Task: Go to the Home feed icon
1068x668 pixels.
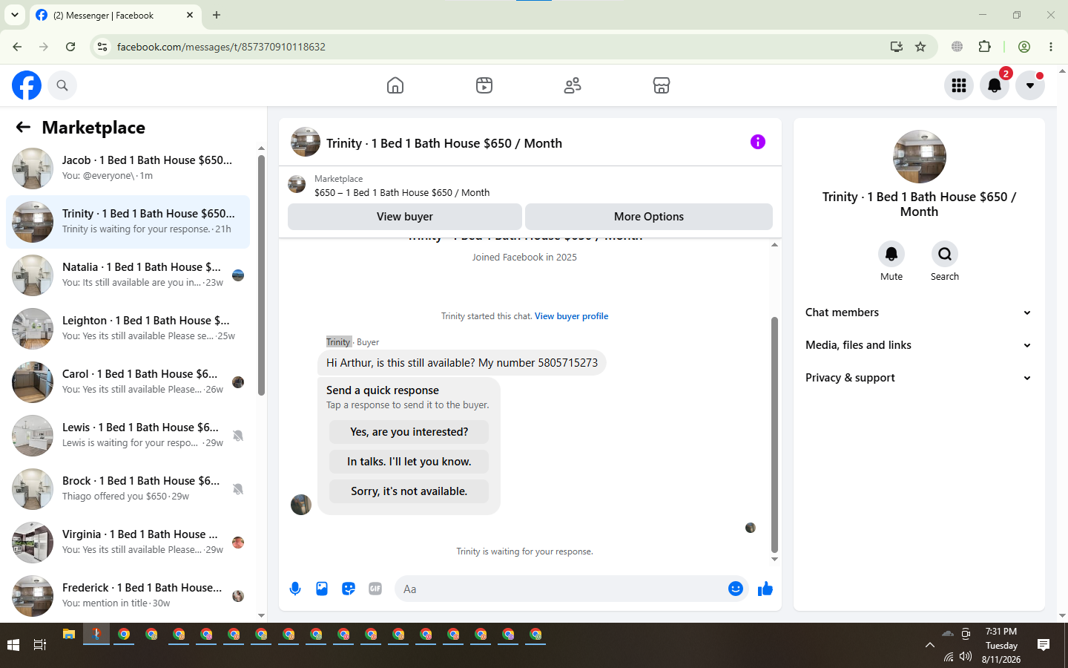Action: point(395,85)
